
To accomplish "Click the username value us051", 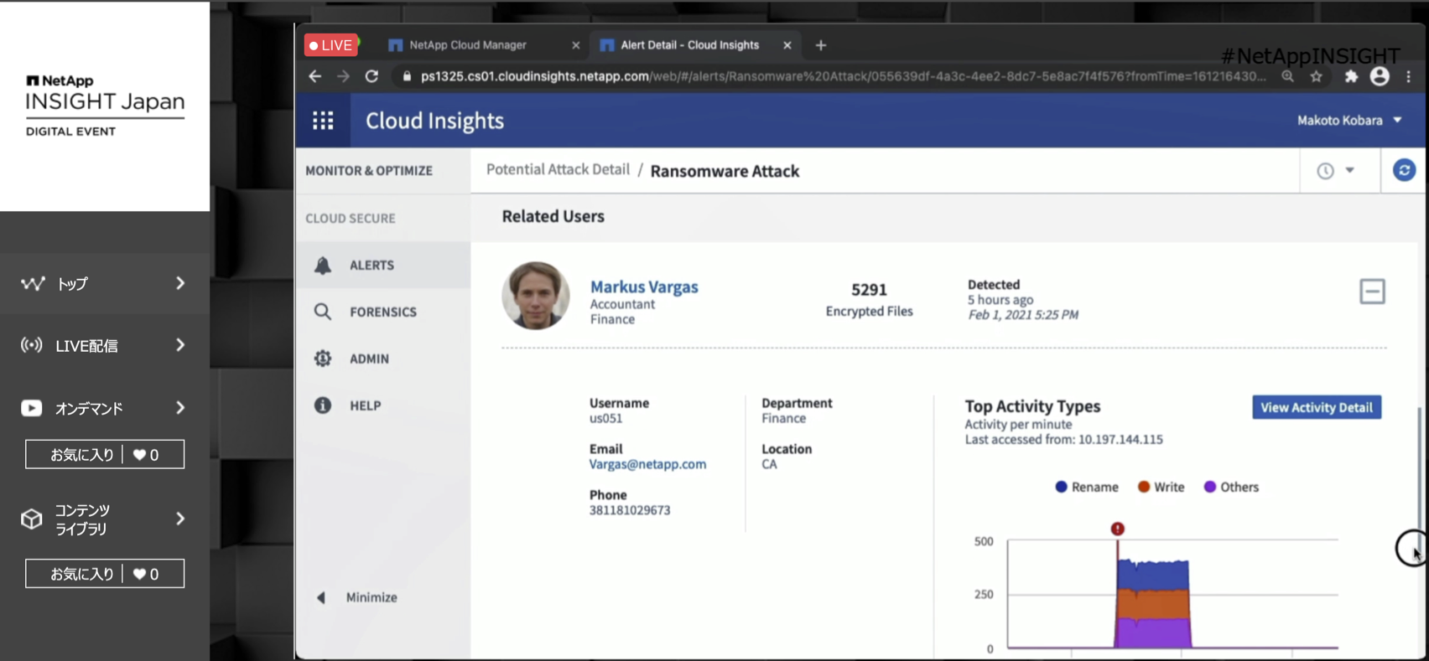I will click(605, 418).
